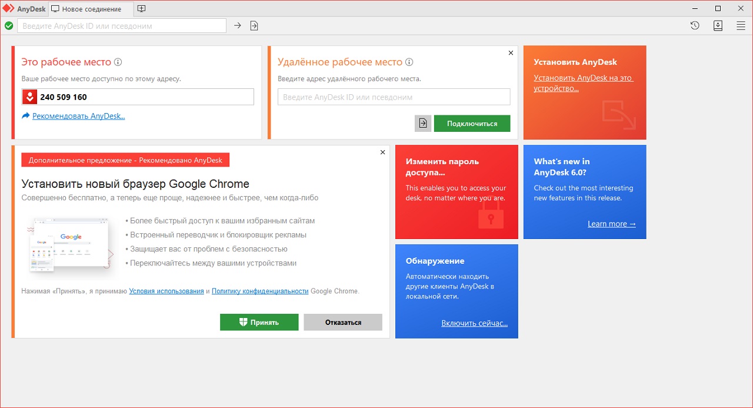Viewport: 753px width, 408px height.
Task: Focus the remote desk address input field
Action: pos(394,97)
